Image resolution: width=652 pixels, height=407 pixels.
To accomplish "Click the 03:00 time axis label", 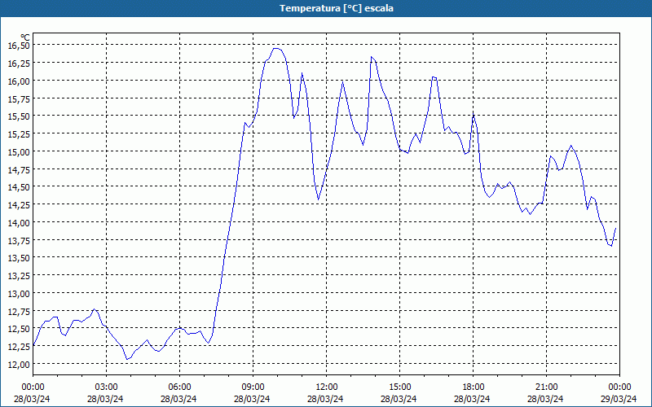I will point(106,387).
